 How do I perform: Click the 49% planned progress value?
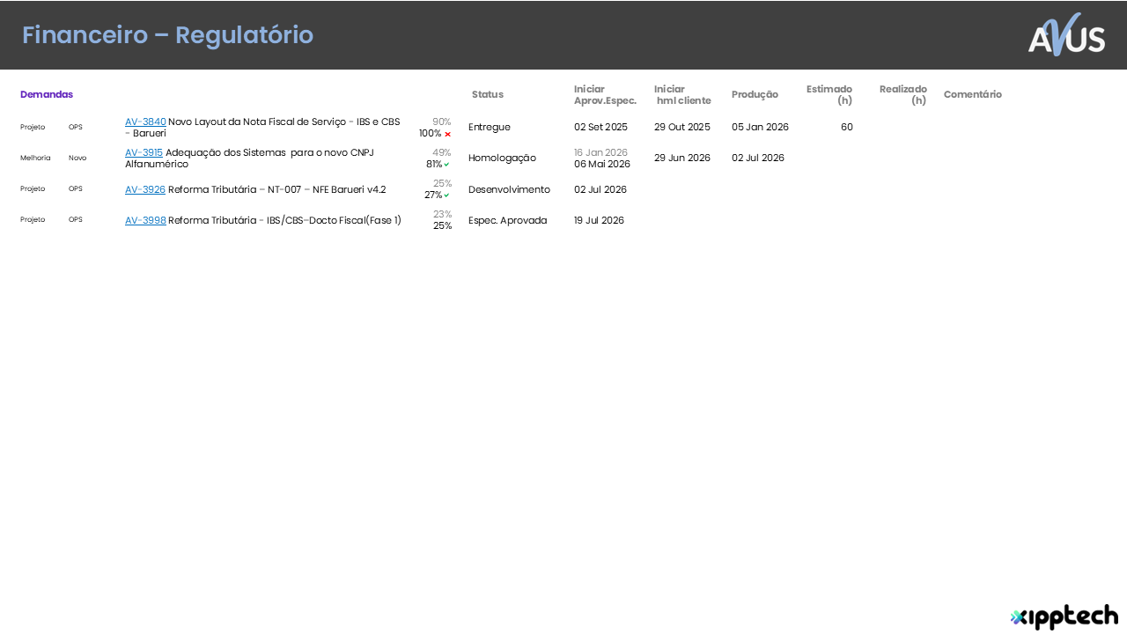click(441, 152)
